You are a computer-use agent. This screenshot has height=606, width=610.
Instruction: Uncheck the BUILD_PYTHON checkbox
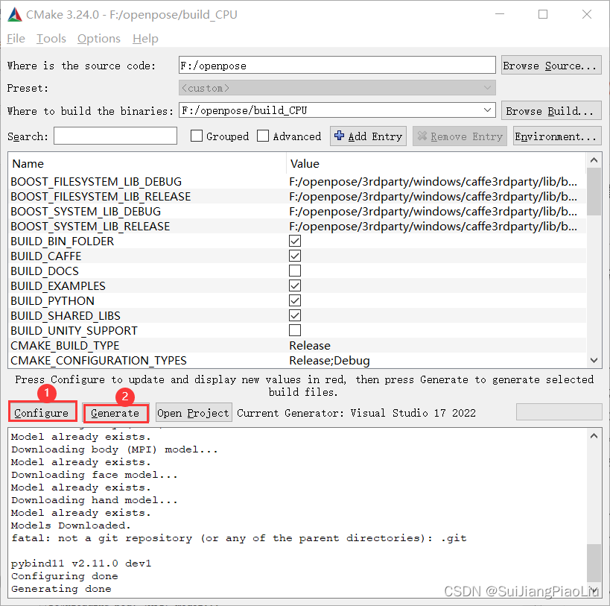(295, 300)
